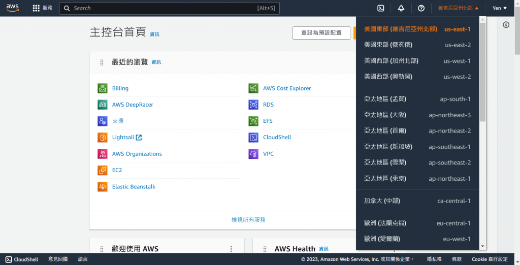This screenshot has height=265, width=520.
Task: Open the Elastic Beanstalk link
Action: (134, 187)
